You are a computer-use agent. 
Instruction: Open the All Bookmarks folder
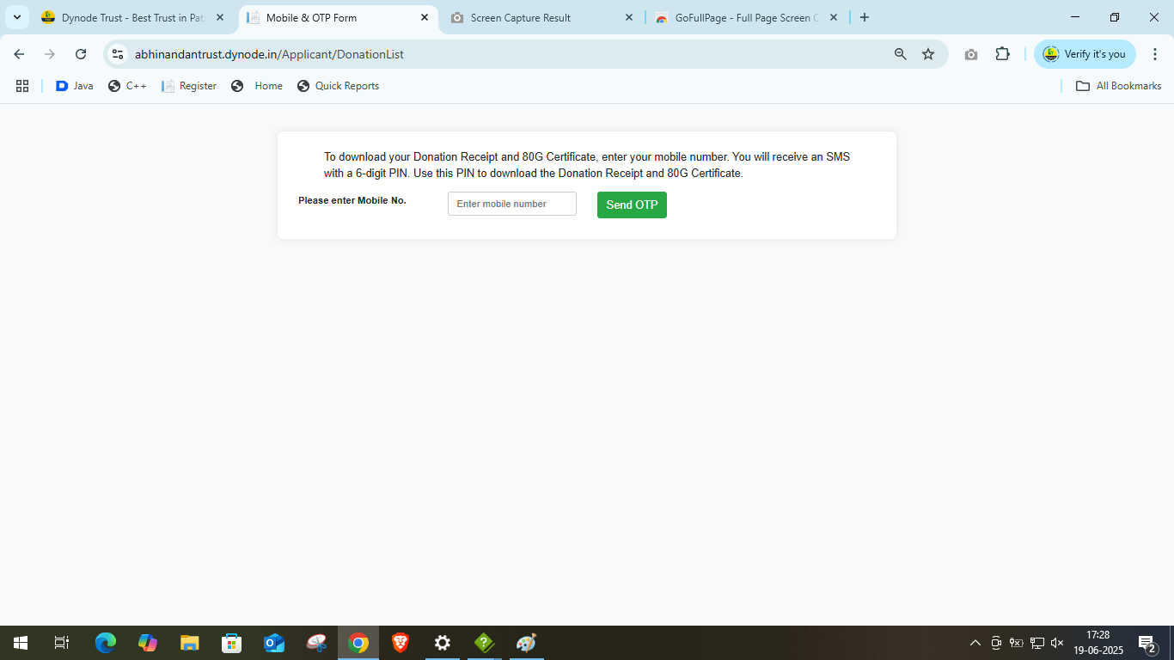tap(1118, 86)
